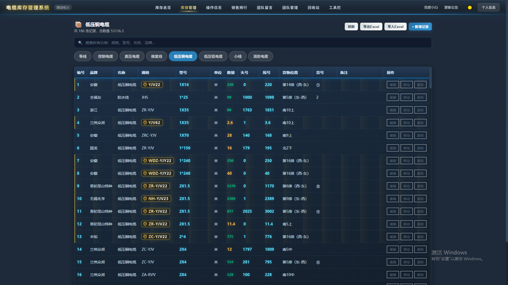Click the 刷新 button
The image size is (508, 285).
coord(351,27)
